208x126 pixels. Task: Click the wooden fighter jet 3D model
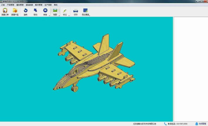click(x=94, y=63)
